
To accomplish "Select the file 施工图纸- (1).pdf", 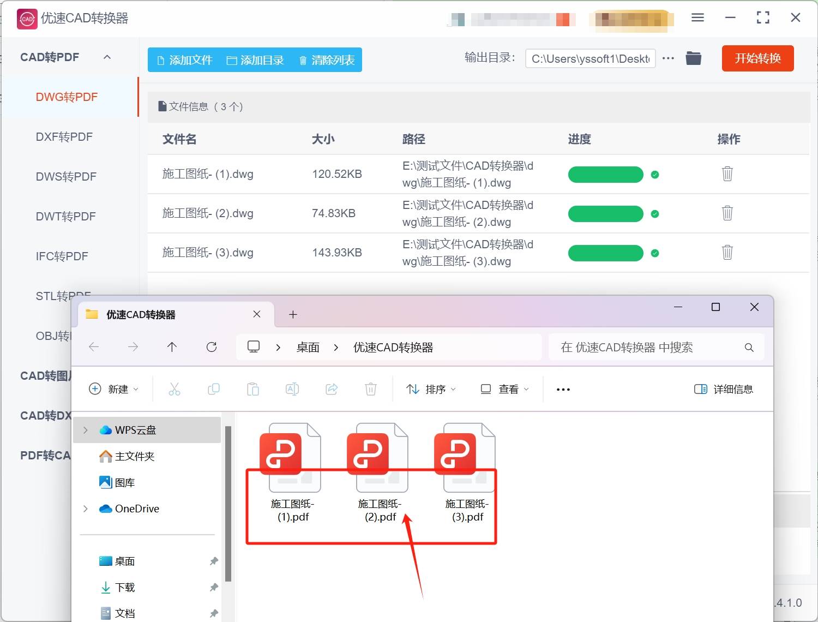I will click(x=293, y=473).
